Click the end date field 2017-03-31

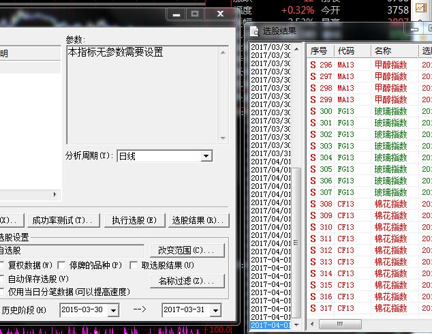coord(186,310)
